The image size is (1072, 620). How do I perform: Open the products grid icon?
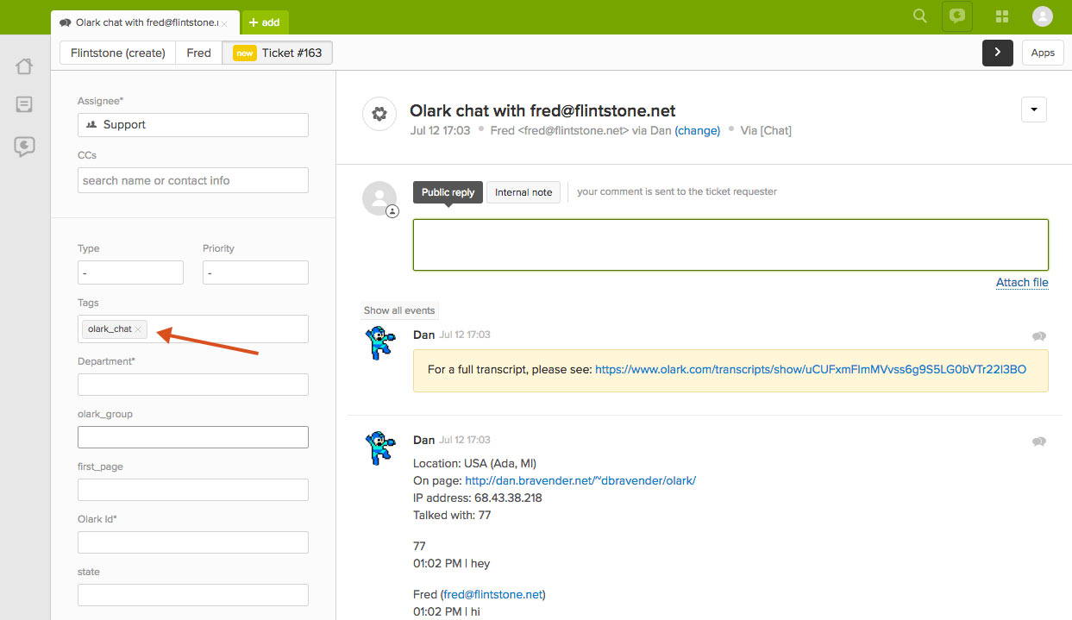point(1002,16)
